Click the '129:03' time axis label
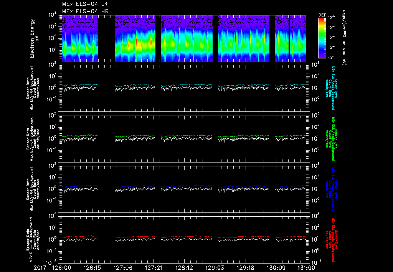The image size is (393, 272). (x=215, y=268)
